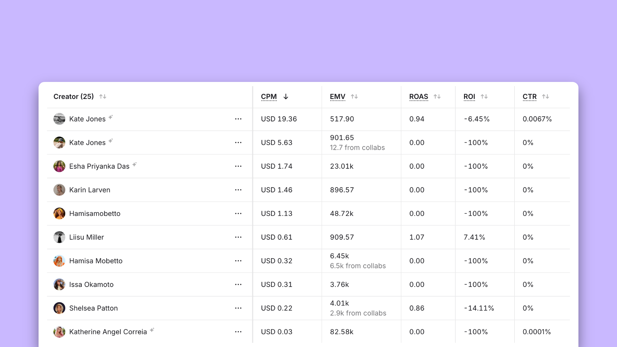Click the CTR column header
Viewport: 617px width, 347px height.
click(x=530, y=97)
